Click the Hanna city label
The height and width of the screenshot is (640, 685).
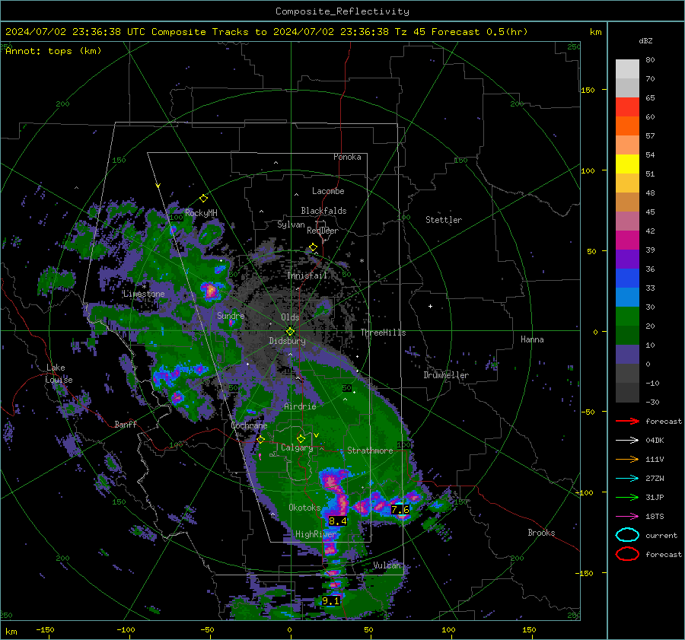click(532, 339)
